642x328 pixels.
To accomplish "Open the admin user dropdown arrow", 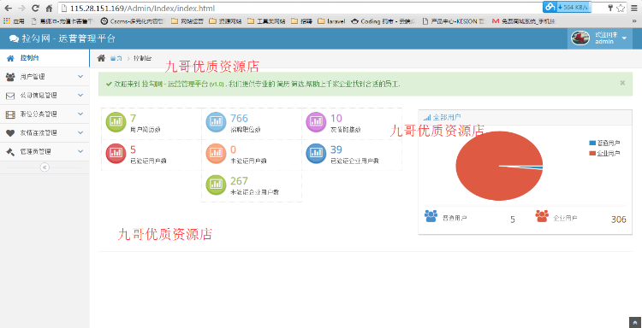I will 624,38.
